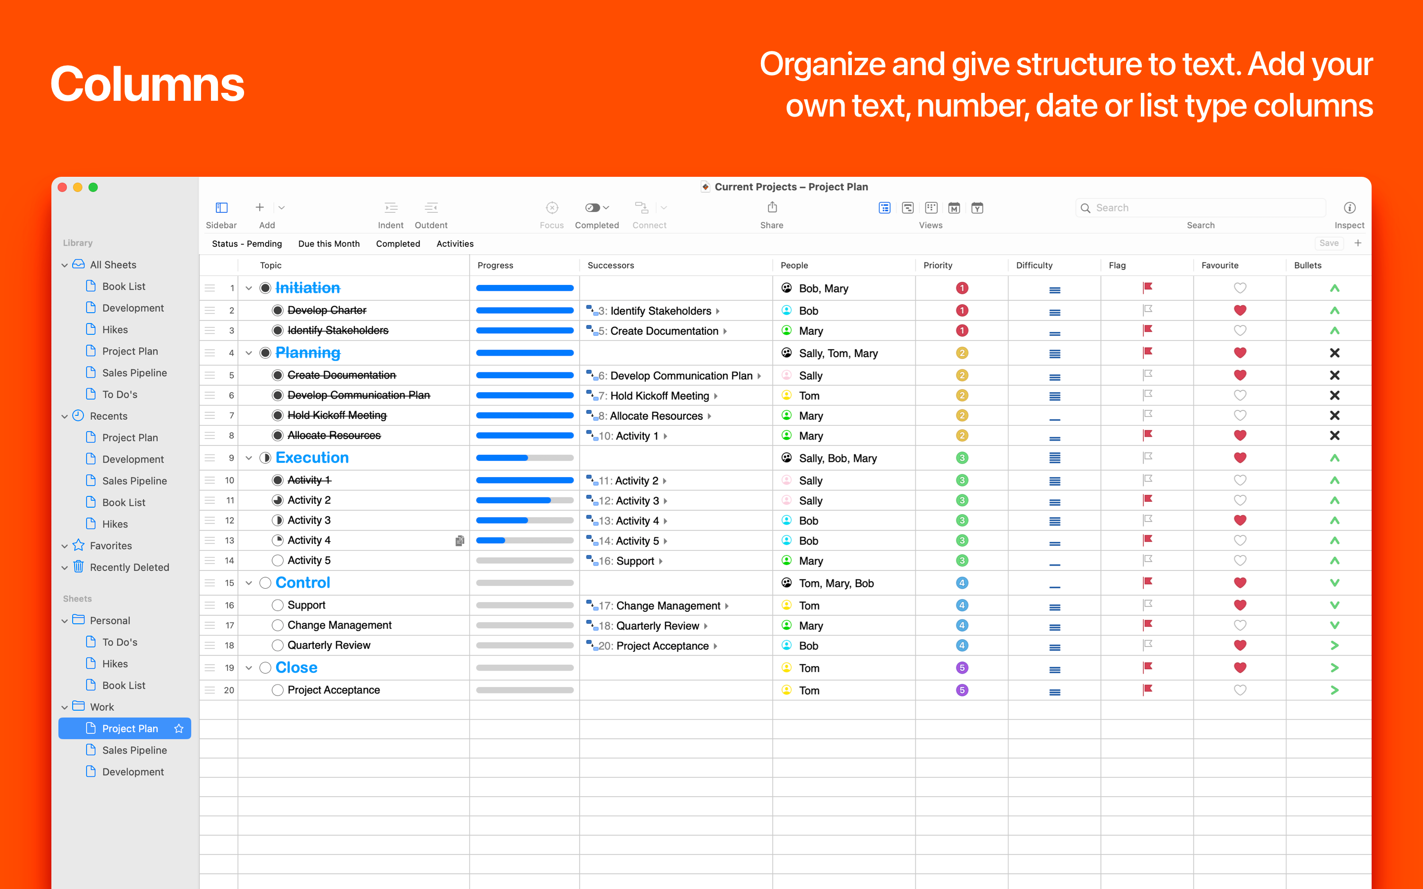The width and height of the screenshot is (1423, 889).
Task: Collapse the Control group
Action: (249, 583)
